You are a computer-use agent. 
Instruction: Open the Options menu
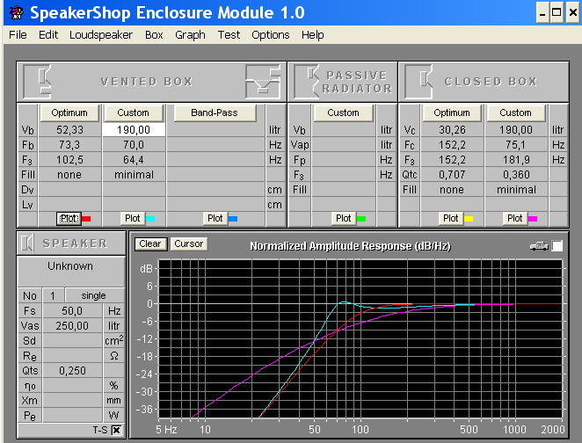coord(271,35)
